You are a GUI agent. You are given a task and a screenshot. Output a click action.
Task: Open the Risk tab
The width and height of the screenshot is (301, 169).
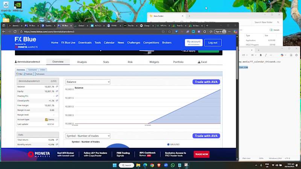[130, 62]
